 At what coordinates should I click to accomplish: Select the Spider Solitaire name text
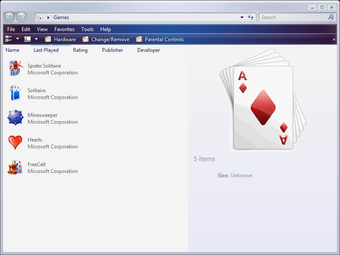(44, 66)
